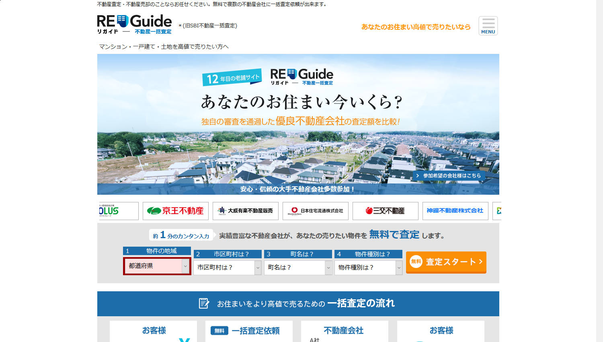The width and height of the screenshot is (603, 342).
Task: Click the 不動産会社 flow card heading
Action: (344, 331)
